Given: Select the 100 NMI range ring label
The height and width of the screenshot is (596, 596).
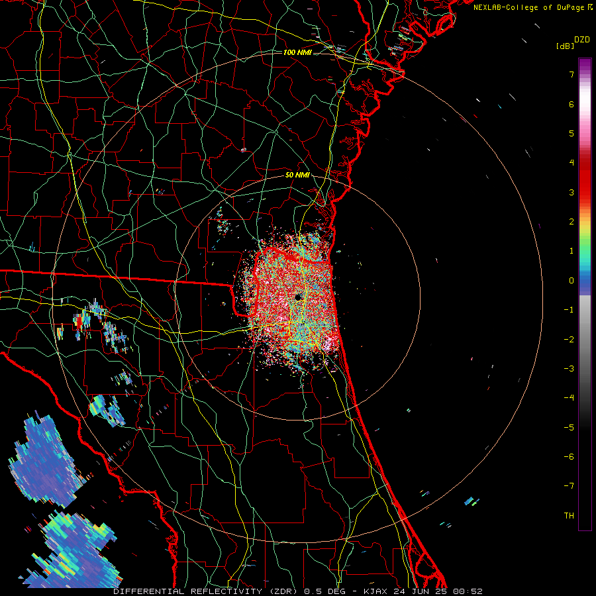Looking at the screenshot, I should (x=297, y=52).
